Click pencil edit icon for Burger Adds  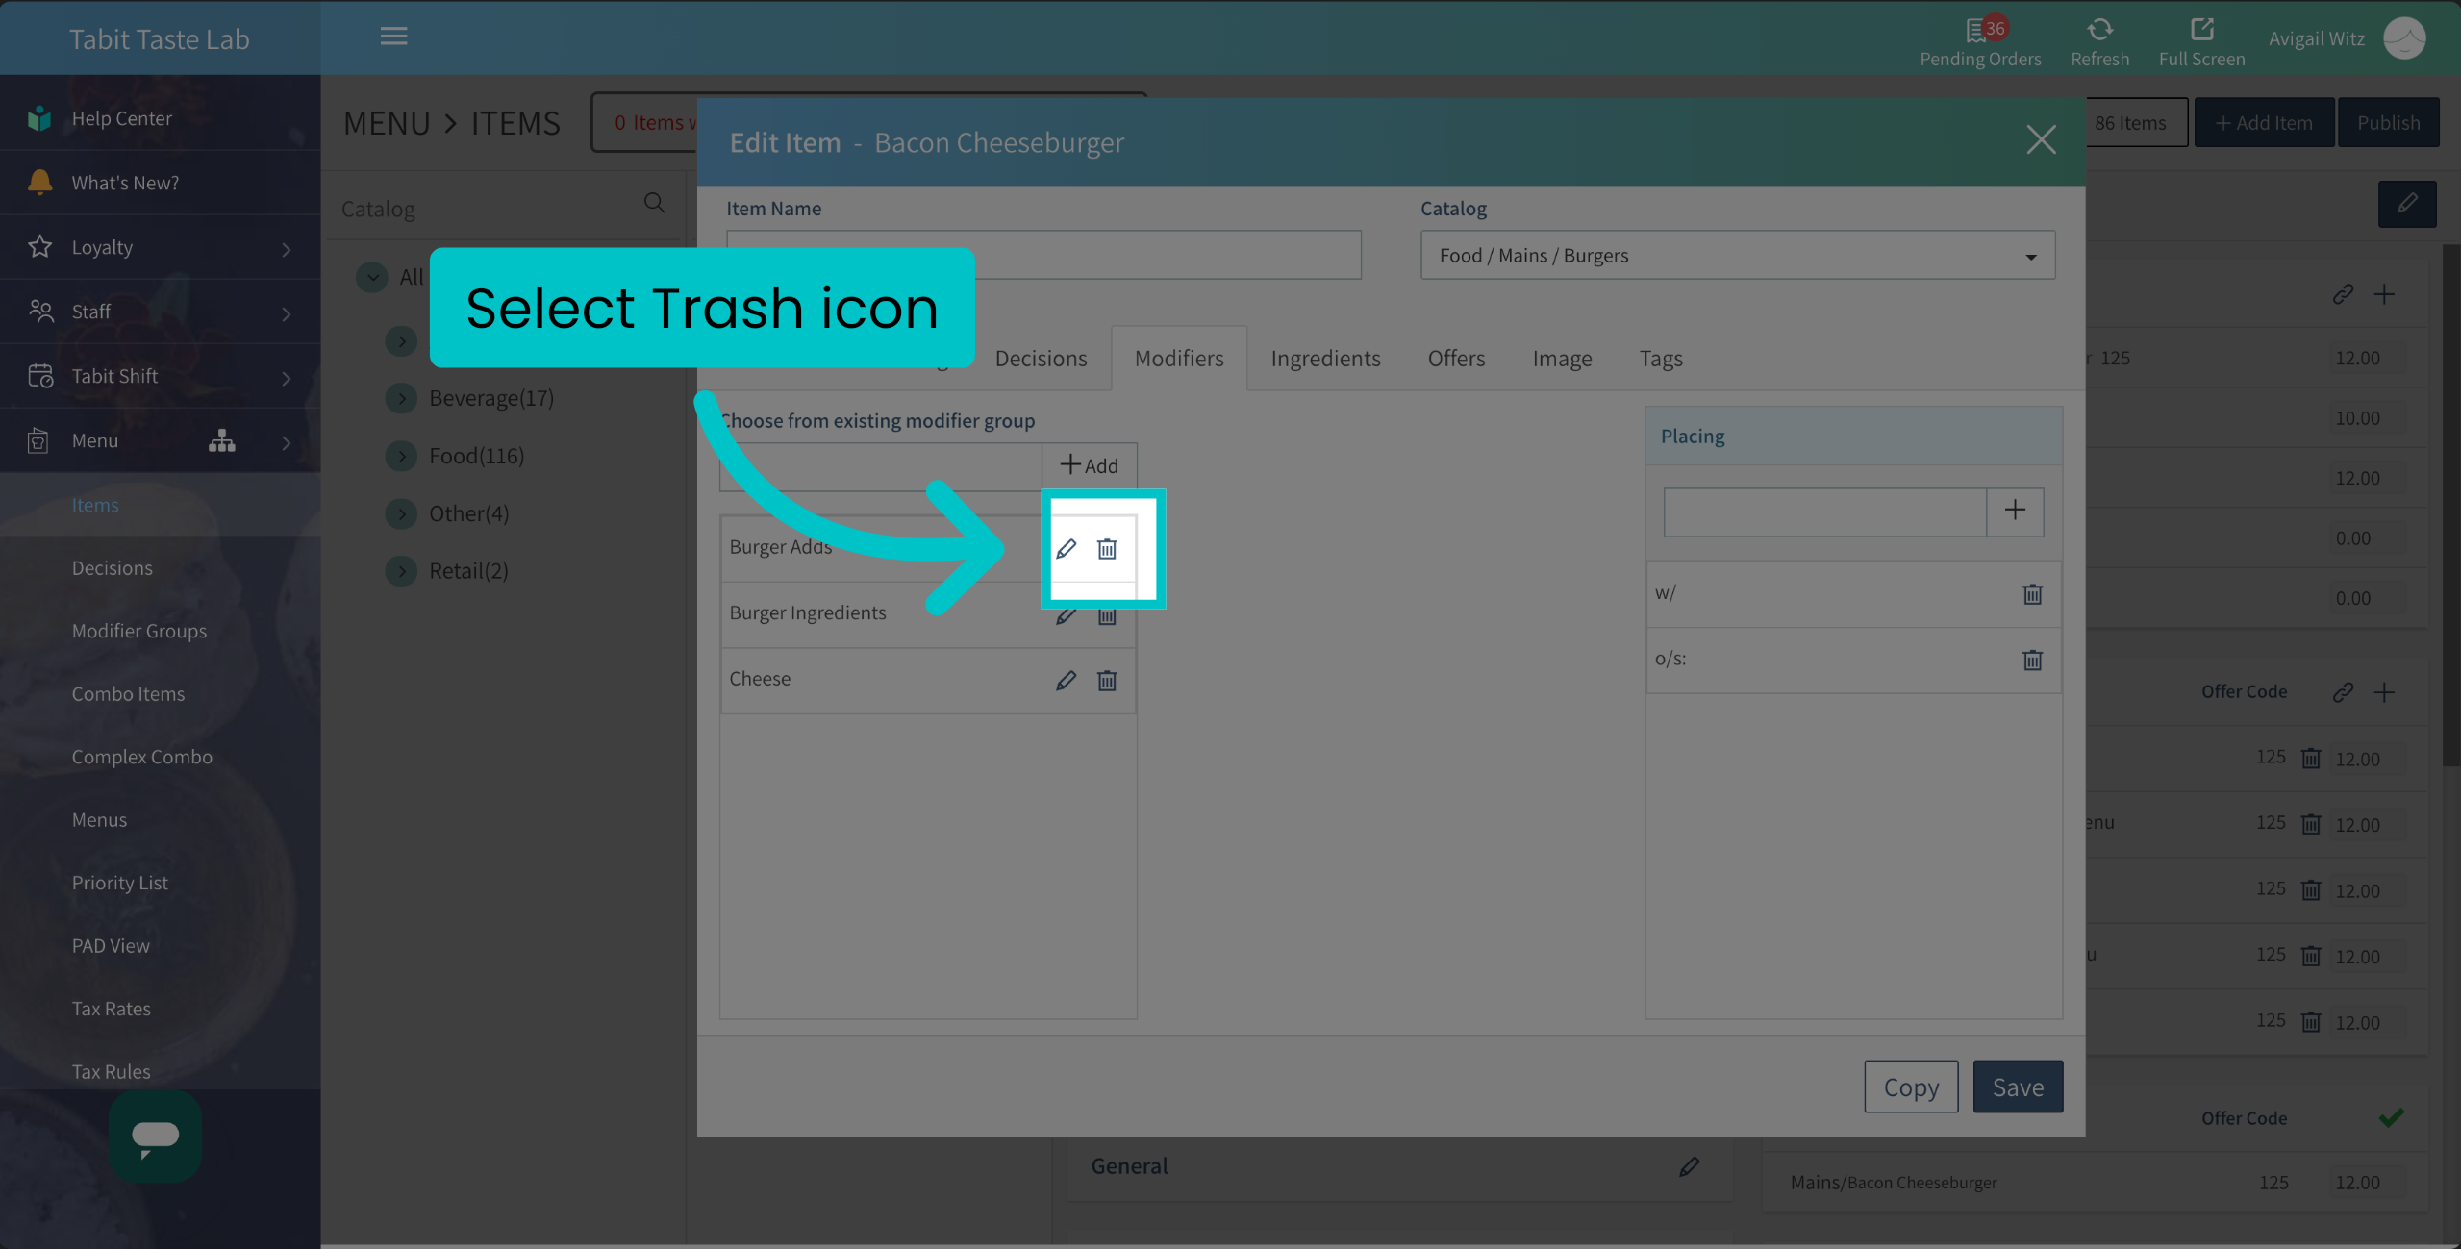[x=1066, y=549]
